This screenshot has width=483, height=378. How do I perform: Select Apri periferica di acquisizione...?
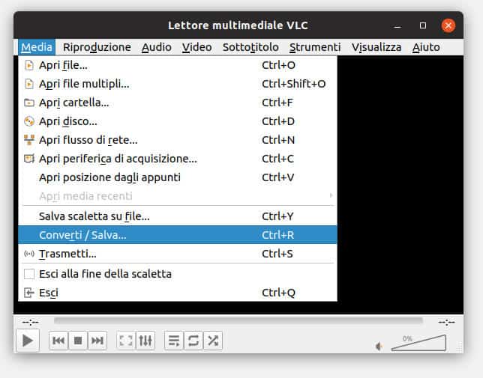pos(178,159)
